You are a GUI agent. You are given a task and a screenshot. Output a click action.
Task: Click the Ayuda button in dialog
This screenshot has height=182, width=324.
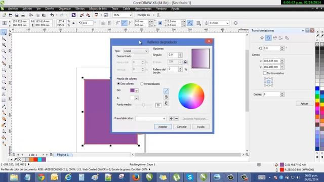[x=200, y=127]
